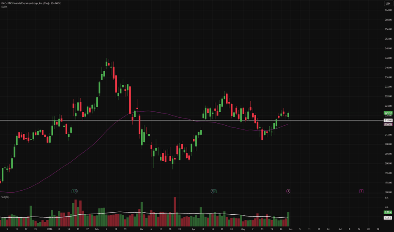Viewport: 394px width, 232px height.
Task: Click the E earnings marker in mid-January
Action: click(74, 191)
